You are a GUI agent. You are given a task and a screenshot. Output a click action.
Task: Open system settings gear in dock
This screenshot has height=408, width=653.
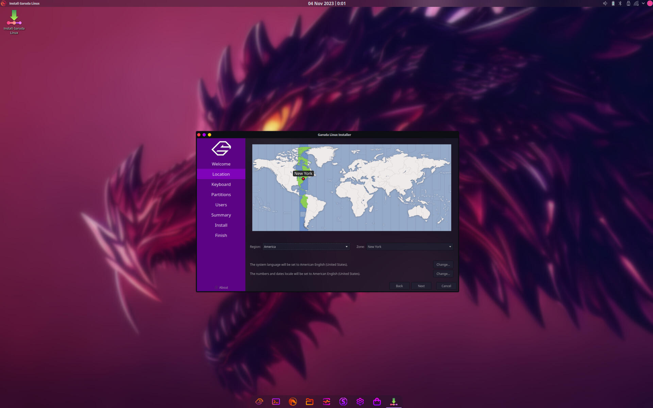[360, 402]
